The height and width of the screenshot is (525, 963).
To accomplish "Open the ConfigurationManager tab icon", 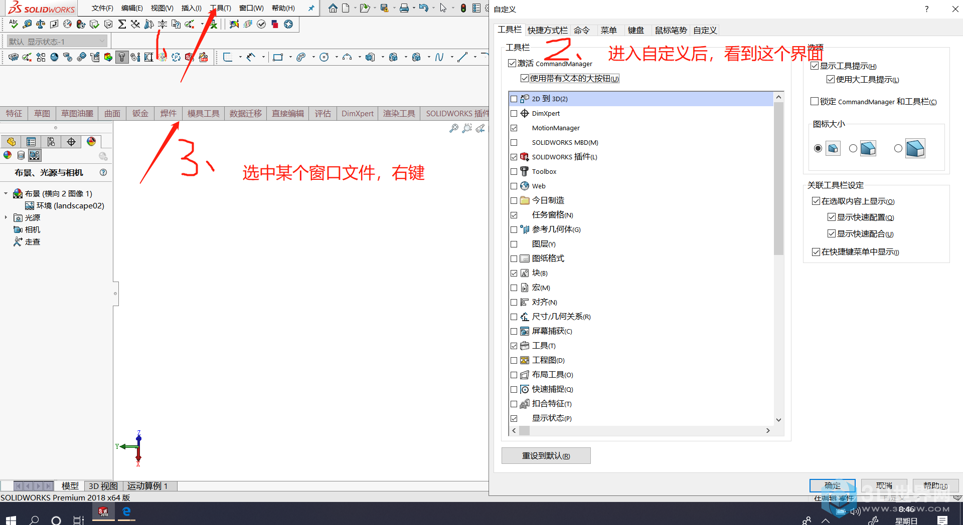I will [51, 142].
